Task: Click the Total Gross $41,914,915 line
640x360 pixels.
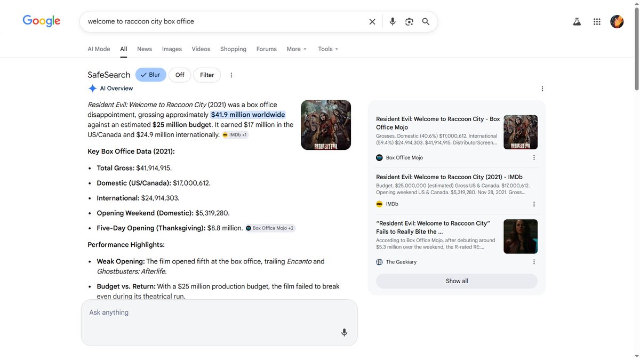Action: (134, 168)
